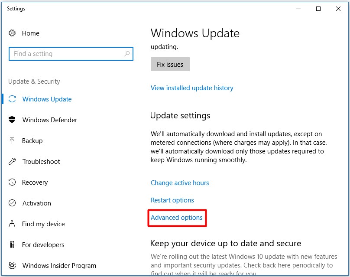
Task: Click the Windows Update sync icon
Action: point(12,99)
